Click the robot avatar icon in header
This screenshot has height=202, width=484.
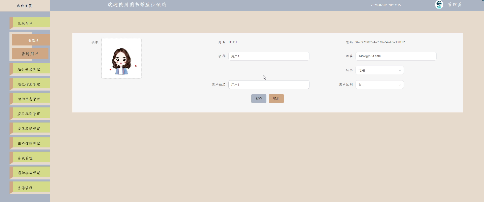coord(439,5)
